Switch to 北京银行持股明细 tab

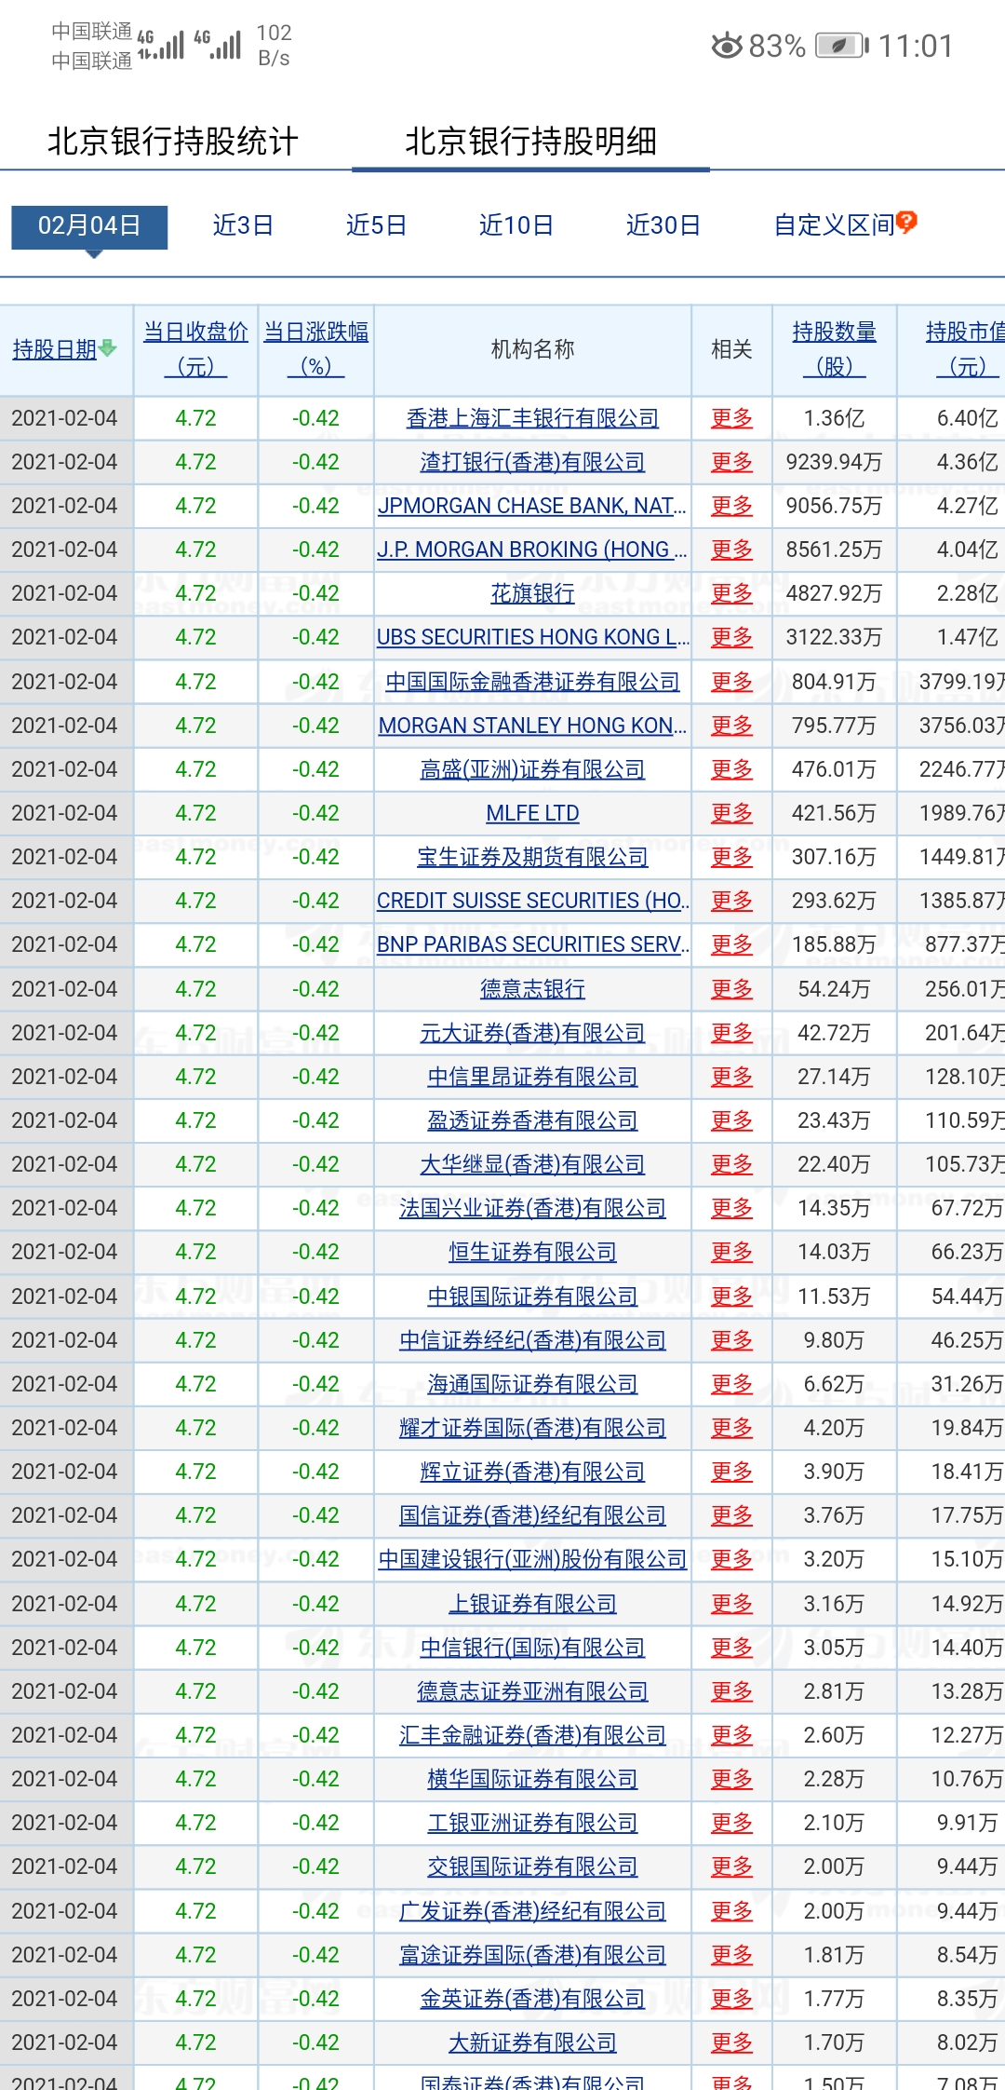click(x=530, y=142)
